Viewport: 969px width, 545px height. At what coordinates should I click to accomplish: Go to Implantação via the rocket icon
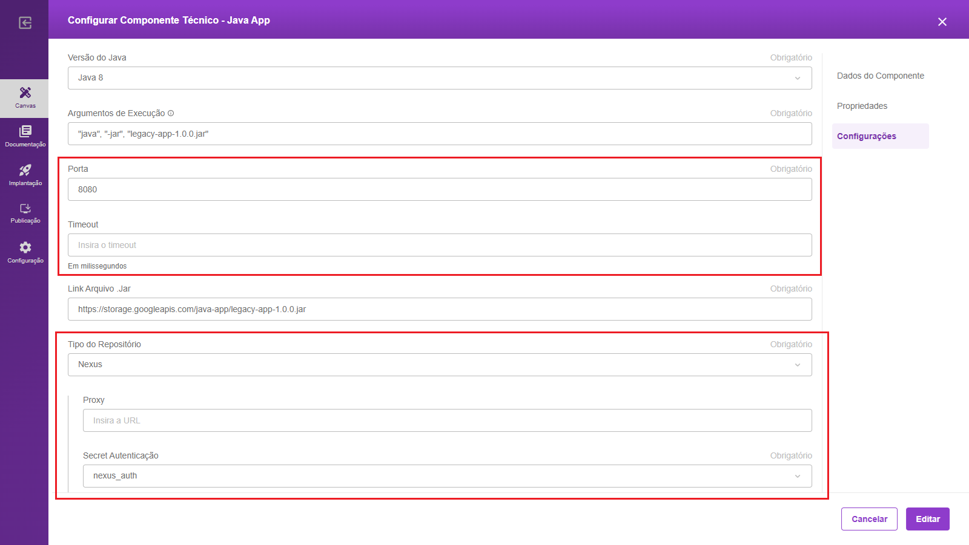pos(25,174)
